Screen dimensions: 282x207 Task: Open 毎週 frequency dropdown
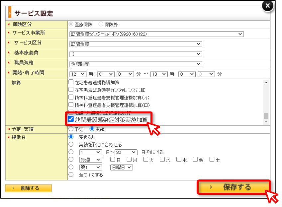click(90, 160)
